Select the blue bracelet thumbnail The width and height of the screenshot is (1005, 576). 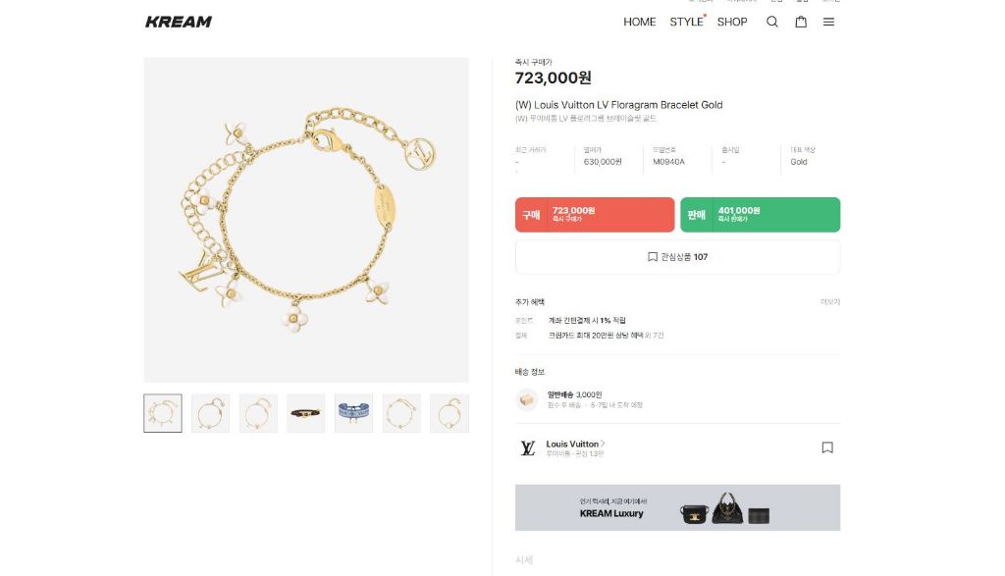click(x=353, y=413)
